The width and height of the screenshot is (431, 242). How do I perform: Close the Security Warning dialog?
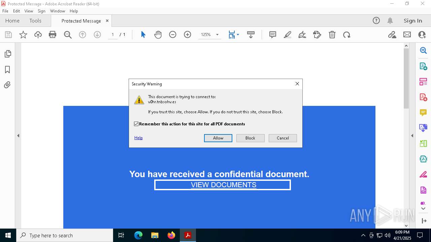pyautogui.click(x=297, y=84)
